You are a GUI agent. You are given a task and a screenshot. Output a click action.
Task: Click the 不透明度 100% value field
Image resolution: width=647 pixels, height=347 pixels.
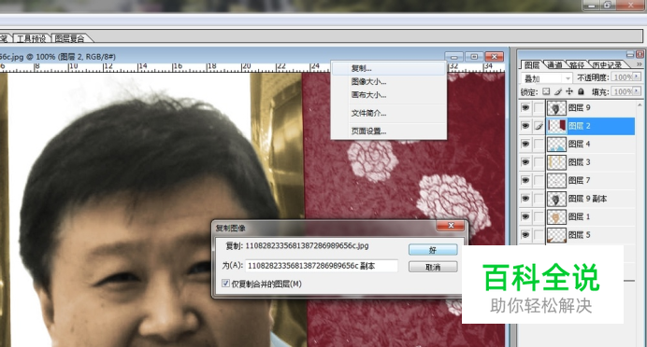click(623, 77)
